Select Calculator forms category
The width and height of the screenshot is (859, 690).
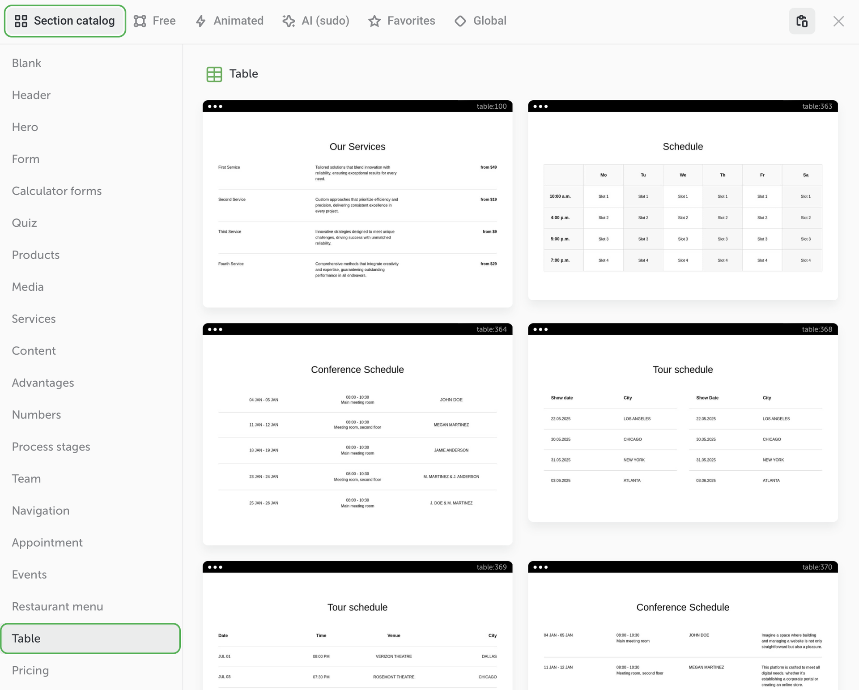click(x=57, y=191)
